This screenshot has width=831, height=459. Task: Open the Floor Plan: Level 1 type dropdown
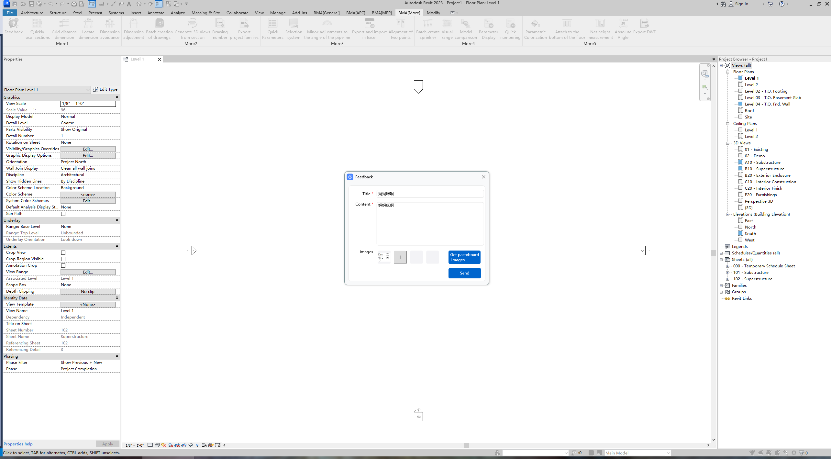pyautogui.click(x=46, y=90)
